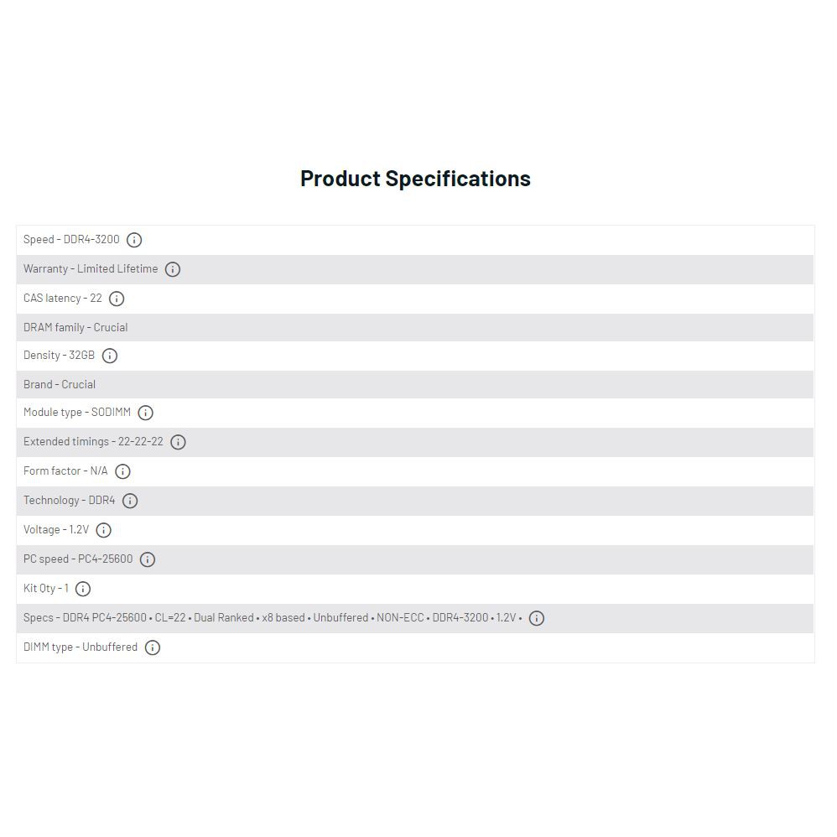Viewport: 837px width, 837px height.
Task: Show info for the Specs row
Action: pyautogui.click(x=537, y=618)
